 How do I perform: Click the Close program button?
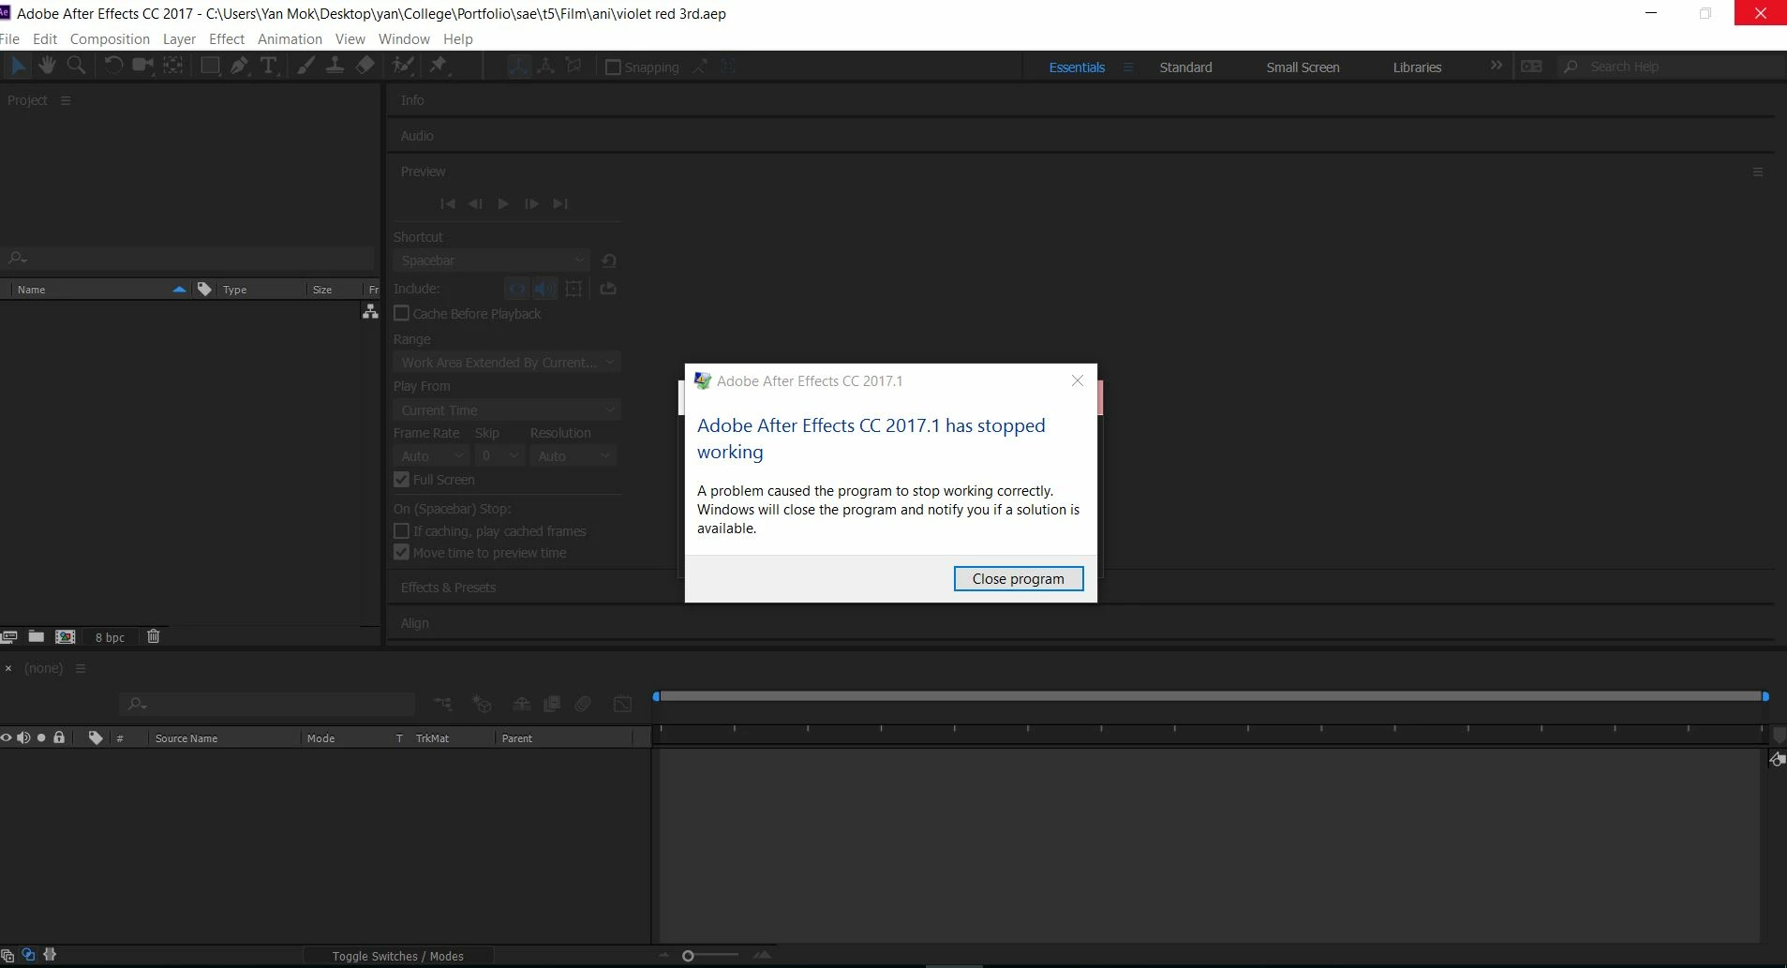point(1019,578)
